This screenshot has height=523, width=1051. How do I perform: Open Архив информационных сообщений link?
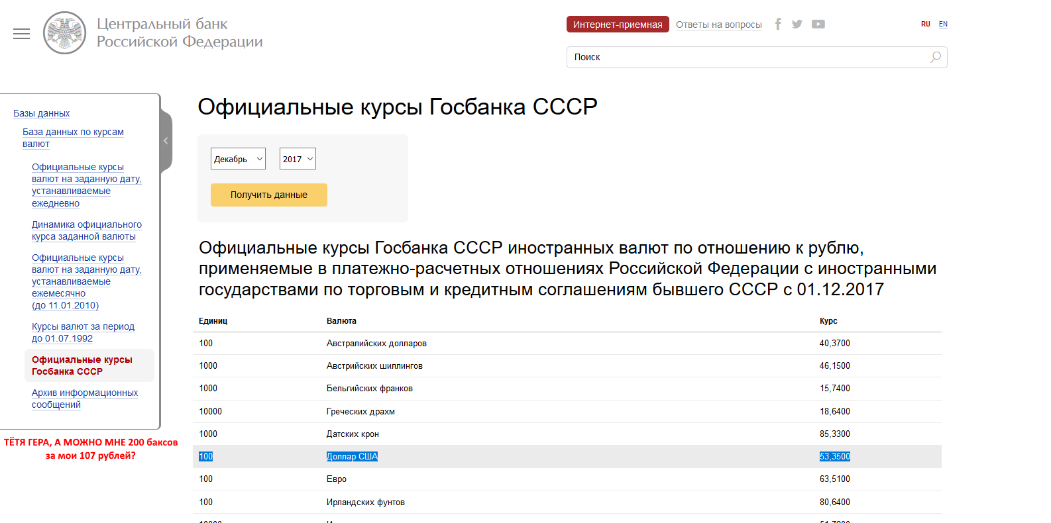tap(85, 399)
